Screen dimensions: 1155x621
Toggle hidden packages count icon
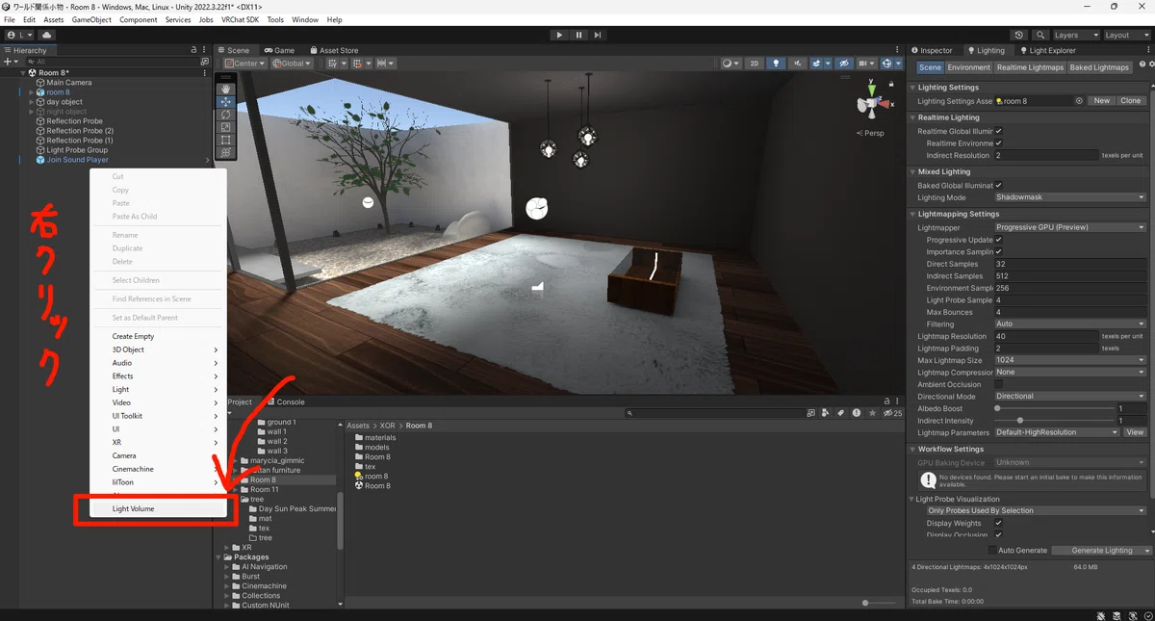pos(894,413)
